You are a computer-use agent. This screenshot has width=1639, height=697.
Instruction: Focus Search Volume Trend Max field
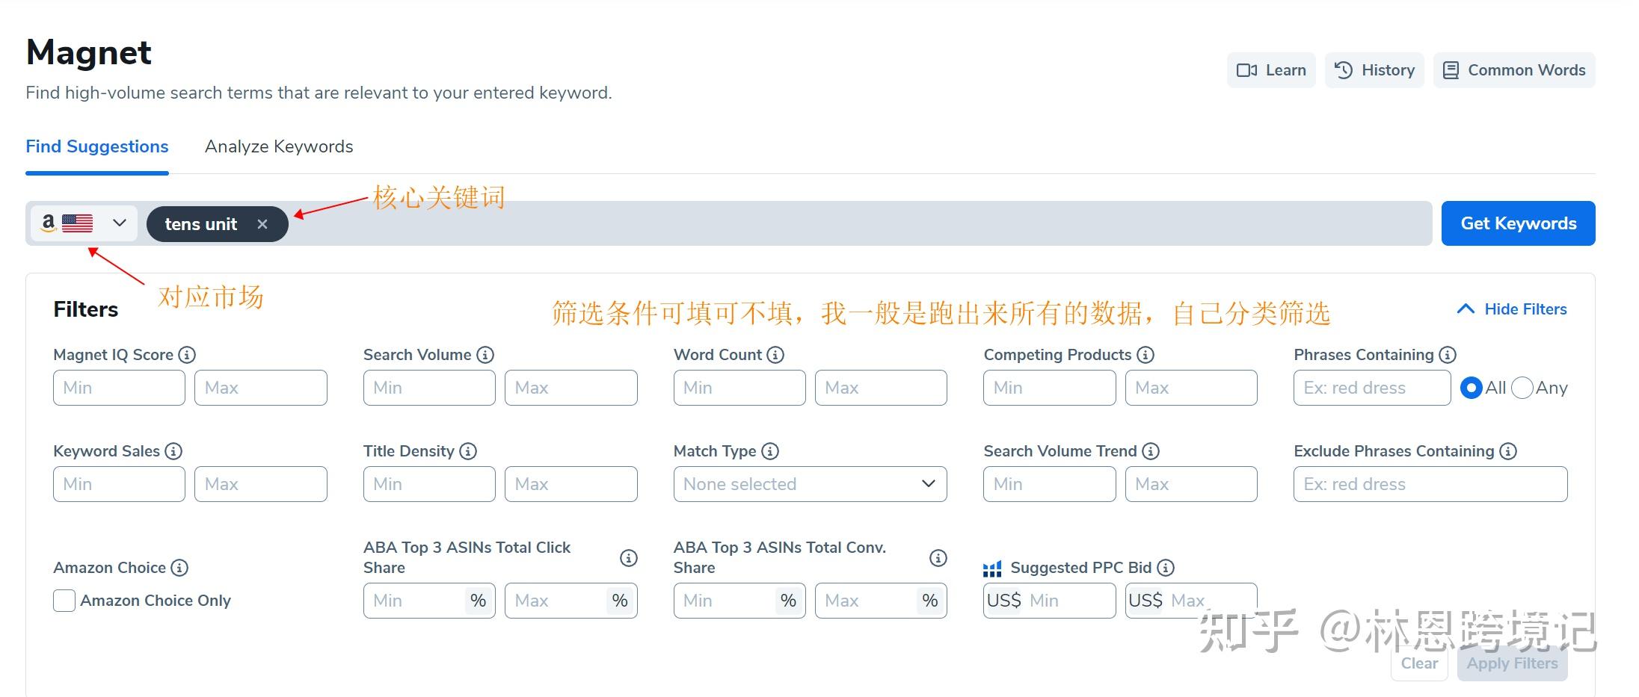[x=1191, y=484]
